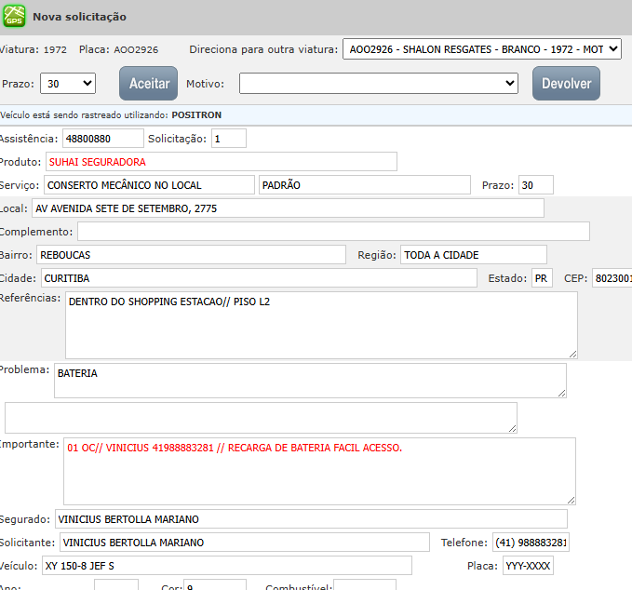Click the Cor field
Viewport: 632px width, 590px height.
(215, 584)
